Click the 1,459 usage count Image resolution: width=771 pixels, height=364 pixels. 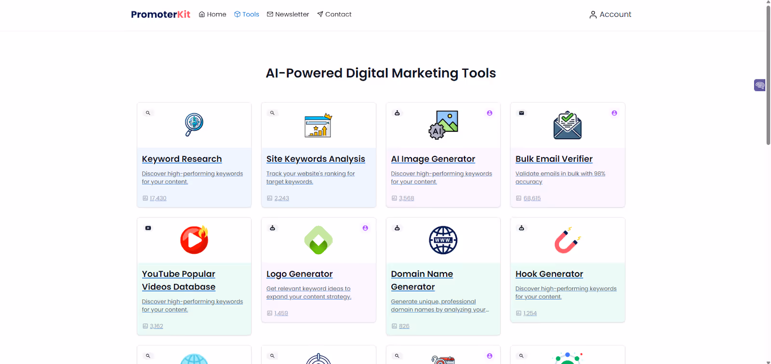coord(281,313)
